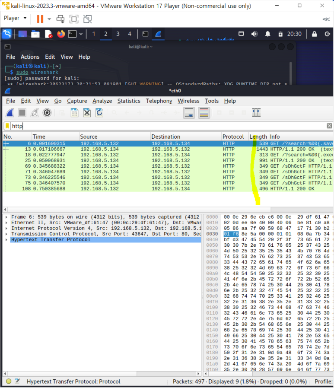This screenshot has height=388, width=334.
Task: Click the expert information status circle
Action: pos(8,382)
